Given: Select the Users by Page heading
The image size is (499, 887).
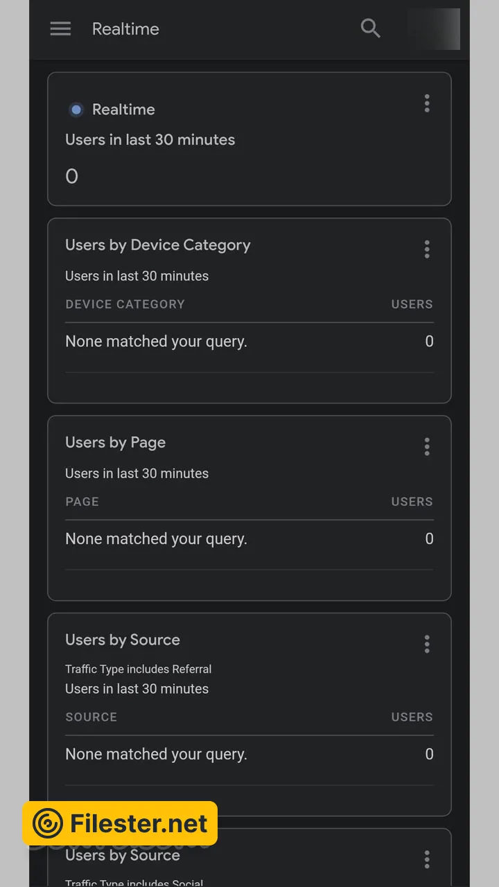Looking at the screenshot, I should click(116, 443).
